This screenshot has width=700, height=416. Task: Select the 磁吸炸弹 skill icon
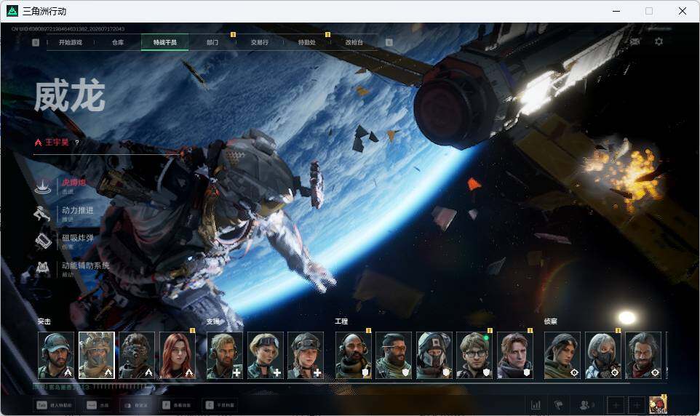tap(43, 241)
